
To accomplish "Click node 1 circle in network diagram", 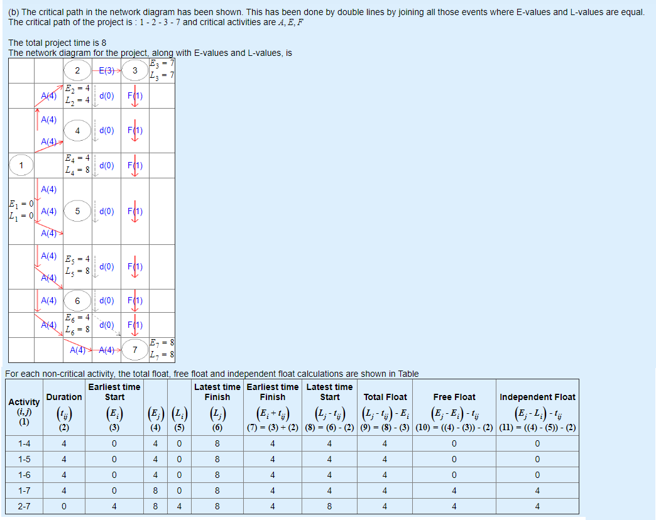I will (21, 166).
